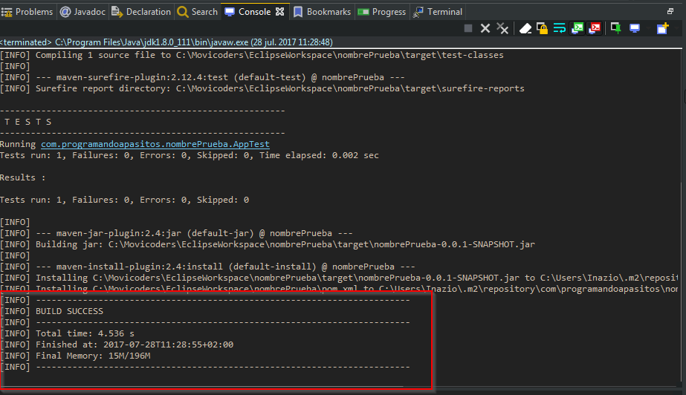This screenshot has width=686, height=395.
Task: Click Open Console icon with yellow plus
Action: [x=662, y=28]
